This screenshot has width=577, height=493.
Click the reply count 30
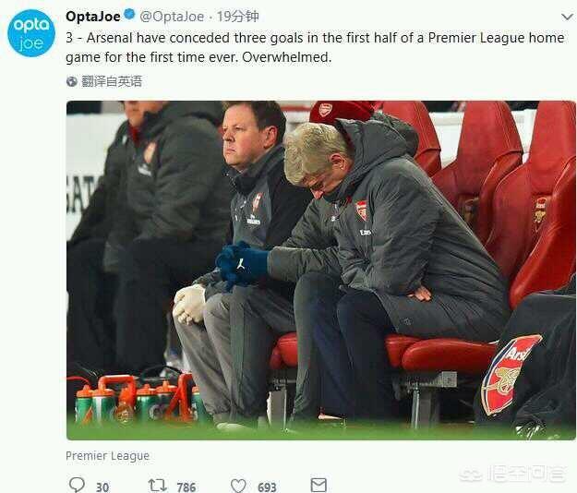pyautogui.click(x=102, y=487)
